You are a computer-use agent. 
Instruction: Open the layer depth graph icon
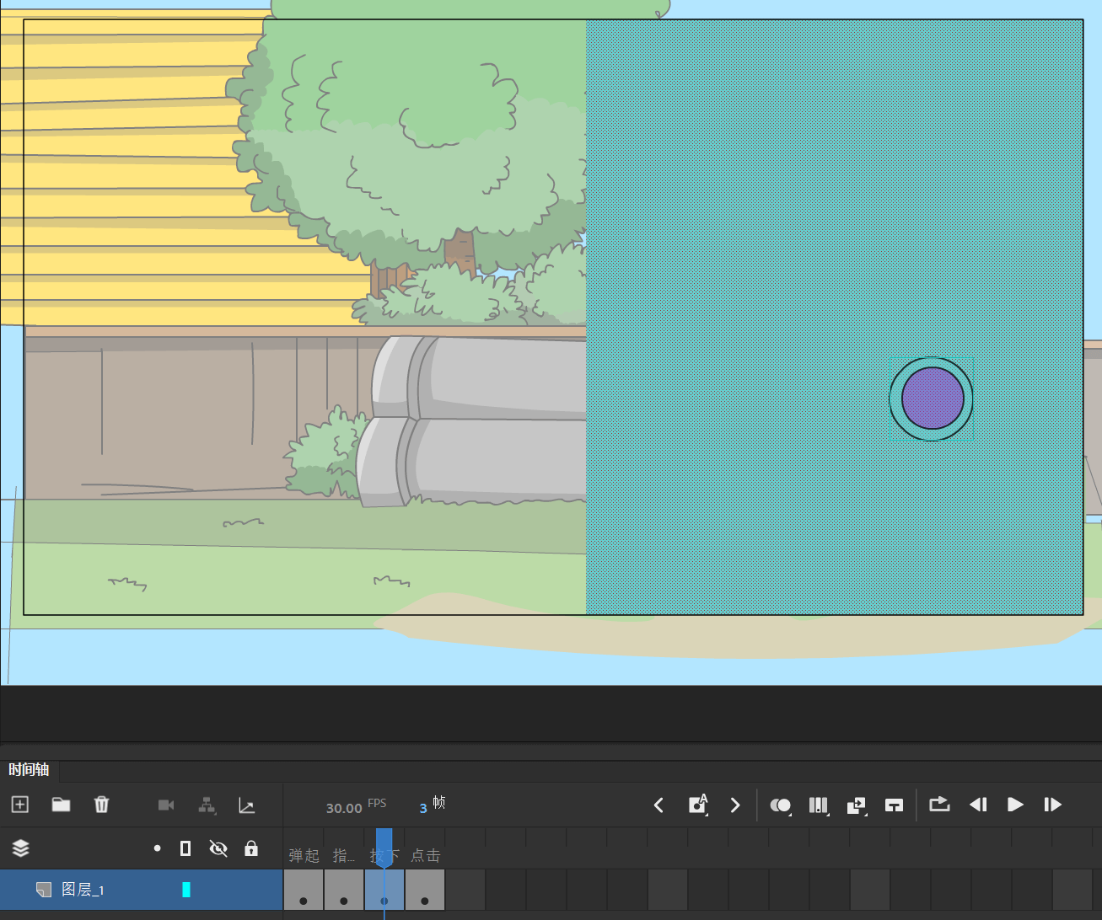247,805
